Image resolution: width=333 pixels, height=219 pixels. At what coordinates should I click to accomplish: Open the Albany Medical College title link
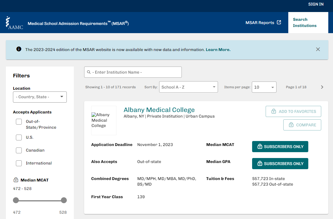click(x=159, y=110)
